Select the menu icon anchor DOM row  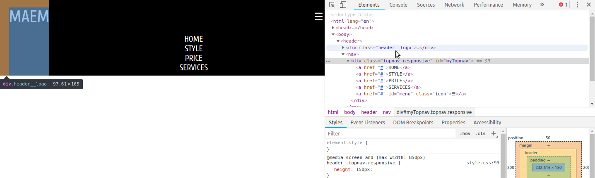coord(411,94)
